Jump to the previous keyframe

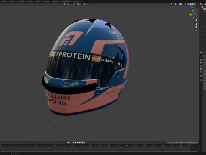tap(76, 143)
